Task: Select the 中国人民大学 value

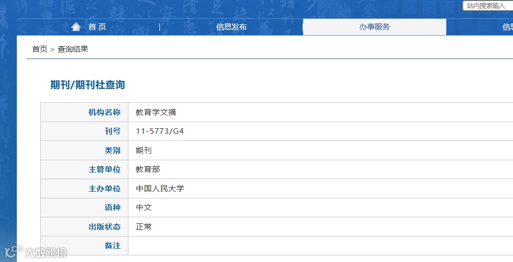Action: (x=160, y=189)
